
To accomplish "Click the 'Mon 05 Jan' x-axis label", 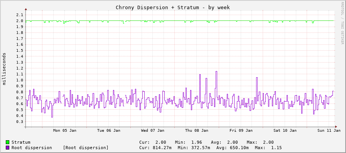I will coord(65,131).
